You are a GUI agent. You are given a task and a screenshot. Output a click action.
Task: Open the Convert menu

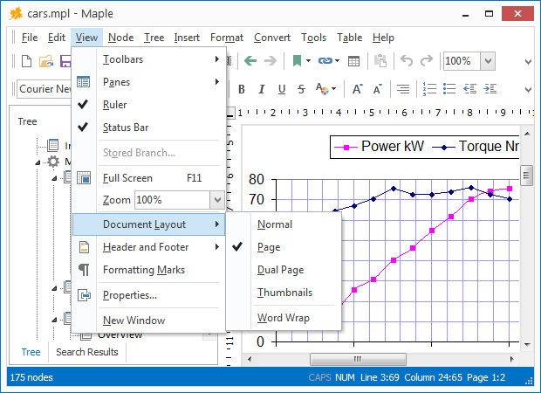pyautogui.click(x=272, y=38)
